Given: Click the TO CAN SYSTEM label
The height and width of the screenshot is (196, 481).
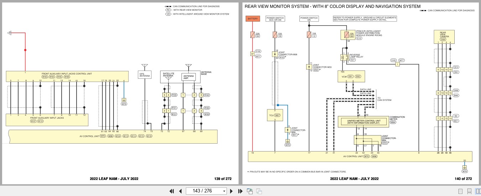Looking at the screenshot, I should tap(384, 99).
